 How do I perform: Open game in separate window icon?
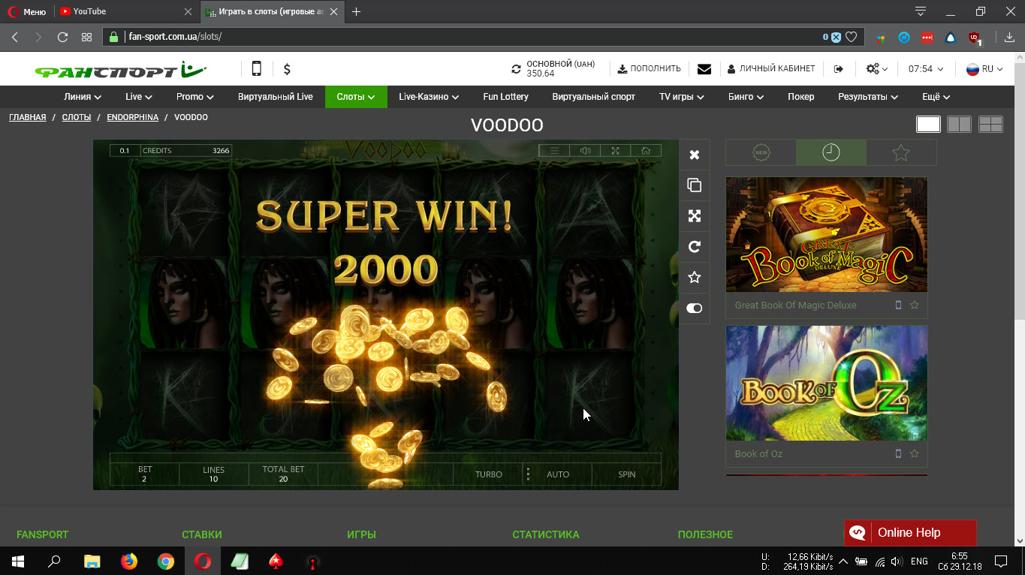[695, 185]
